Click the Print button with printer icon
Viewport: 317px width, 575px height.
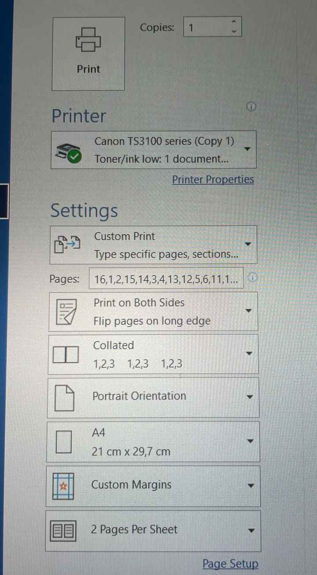(x=88, y=54)
